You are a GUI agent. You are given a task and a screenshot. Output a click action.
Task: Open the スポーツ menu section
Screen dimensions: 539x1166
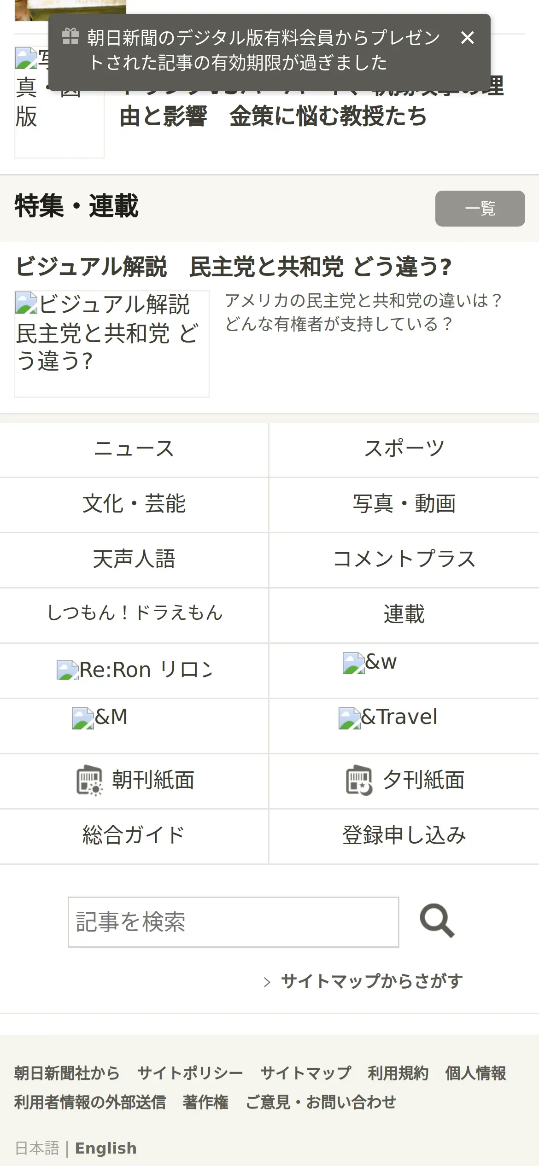tap(404, 449)
